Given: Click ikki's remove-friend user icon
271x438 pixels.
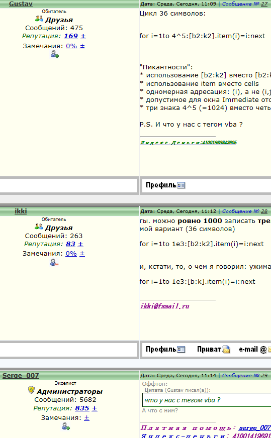Looking at the screenshot, I should point(54,262).
